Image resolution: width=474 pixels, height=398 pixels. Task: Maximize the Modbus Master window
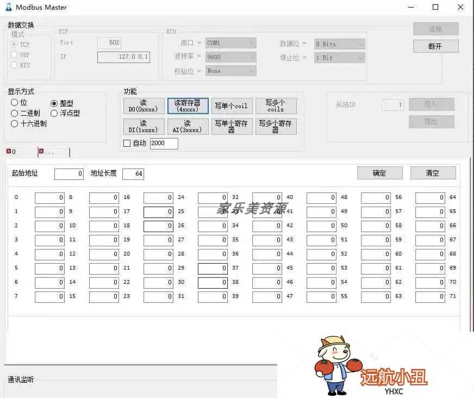pos(435,7)
